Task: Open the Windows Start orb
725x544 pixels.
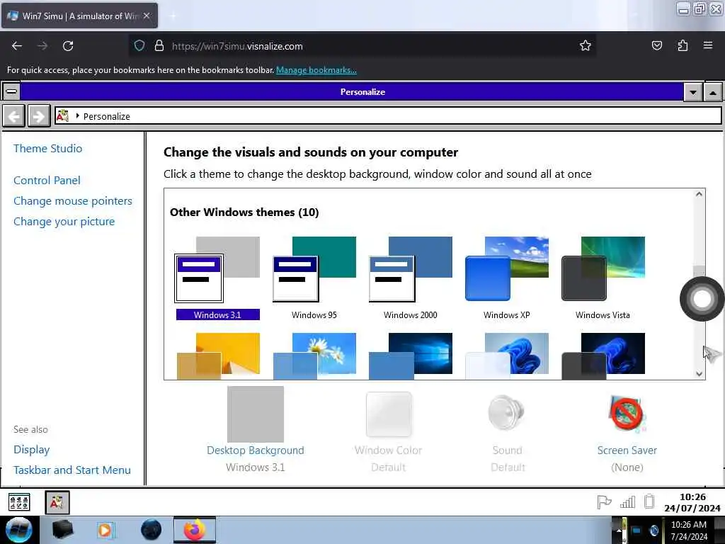Action: [x=19, y=530]
